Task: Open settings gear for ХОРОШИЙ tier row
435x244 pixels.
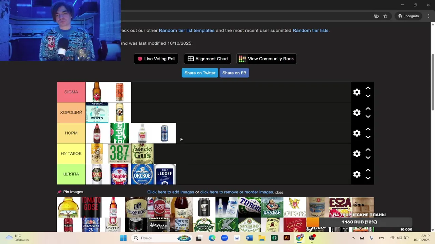Action: tap(356, 113)
